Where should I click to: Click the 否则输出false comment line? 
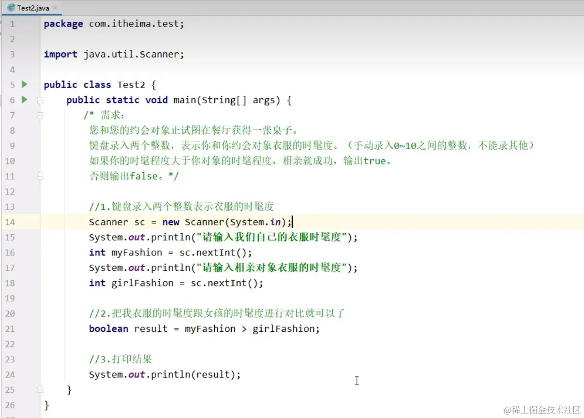[x=134, y=176]
